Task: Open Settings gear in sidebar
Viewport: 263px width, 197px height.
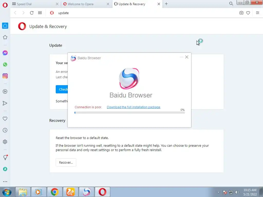Action: click(x=5, y=142)
